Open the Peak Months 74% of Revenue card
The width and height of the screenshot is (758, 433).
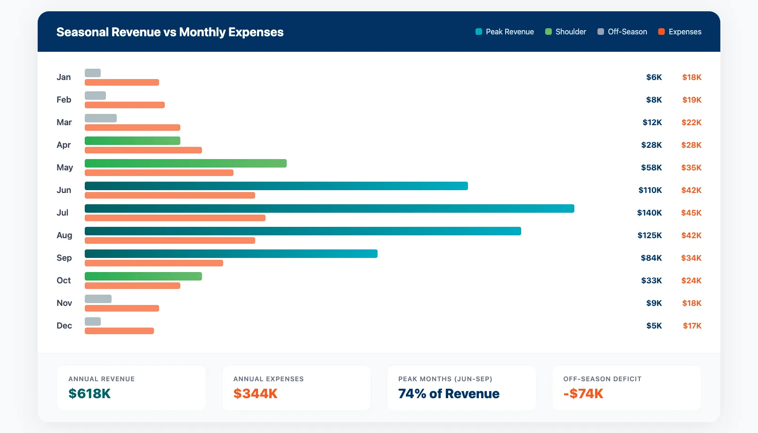click(x=461, y=388)
